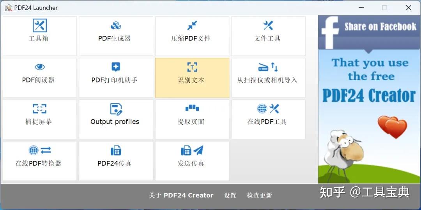
Task: Launch the PDF生成器 cubes icon
Action: click(116, 26)
